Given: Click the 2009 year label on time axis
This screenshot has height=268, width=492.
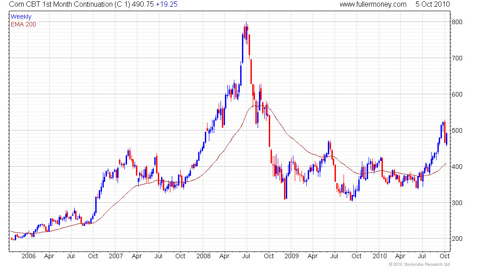Looking at the screenshot, I should click(x=292, y=256).
